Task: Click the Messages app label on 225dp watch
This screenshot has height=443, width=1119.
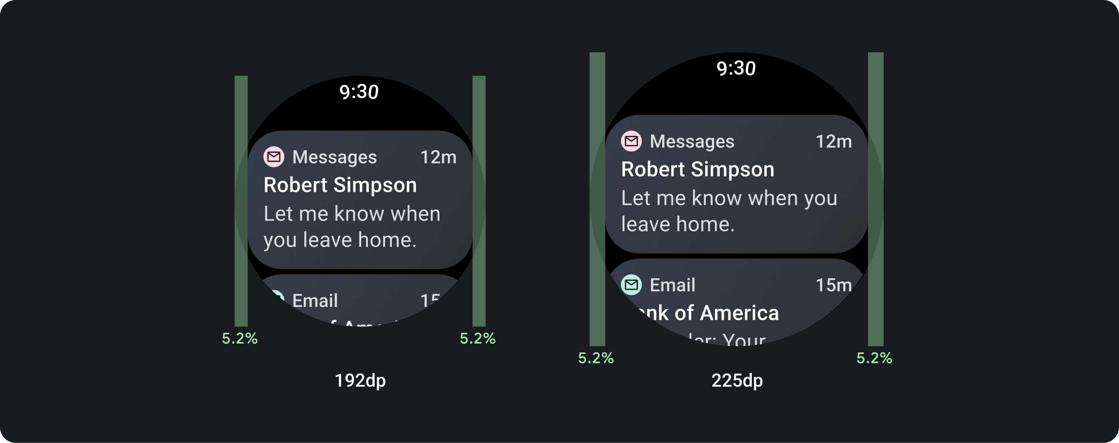Action: 692,141
